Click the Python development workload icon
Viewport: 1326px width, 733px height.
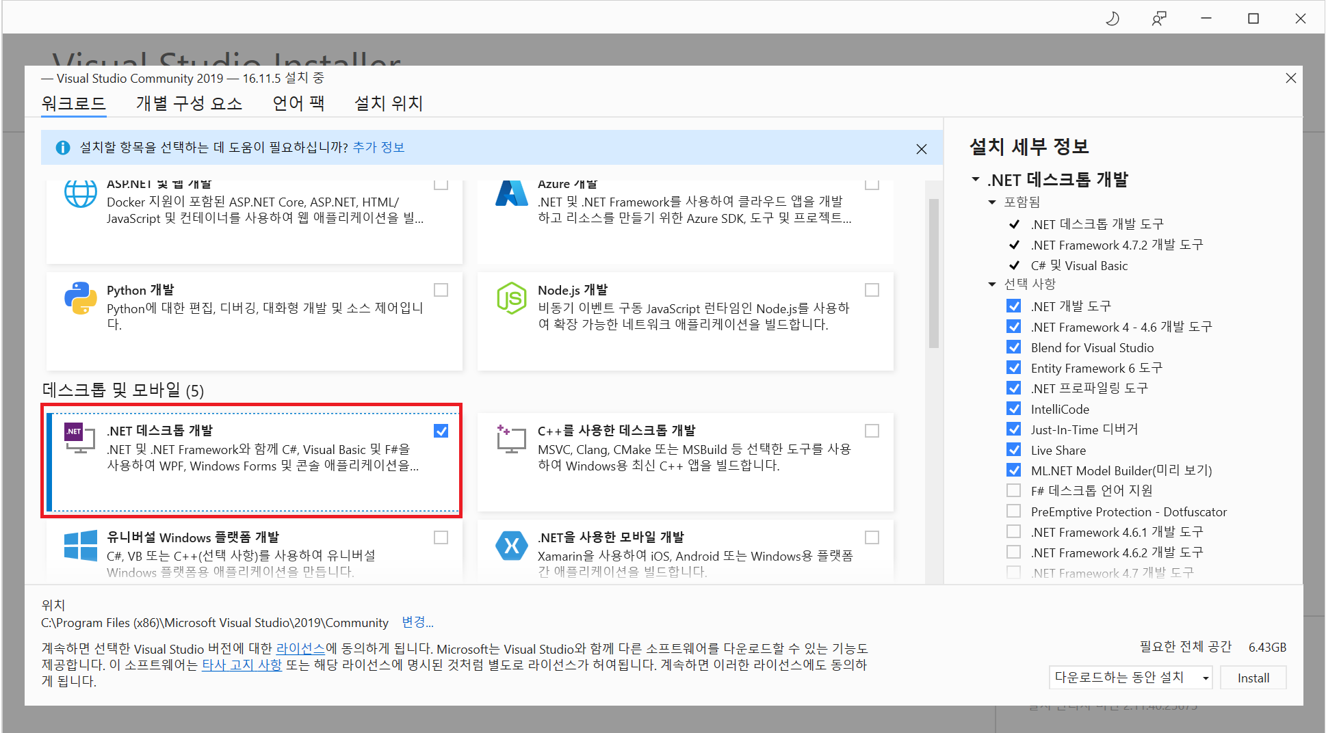81,298
